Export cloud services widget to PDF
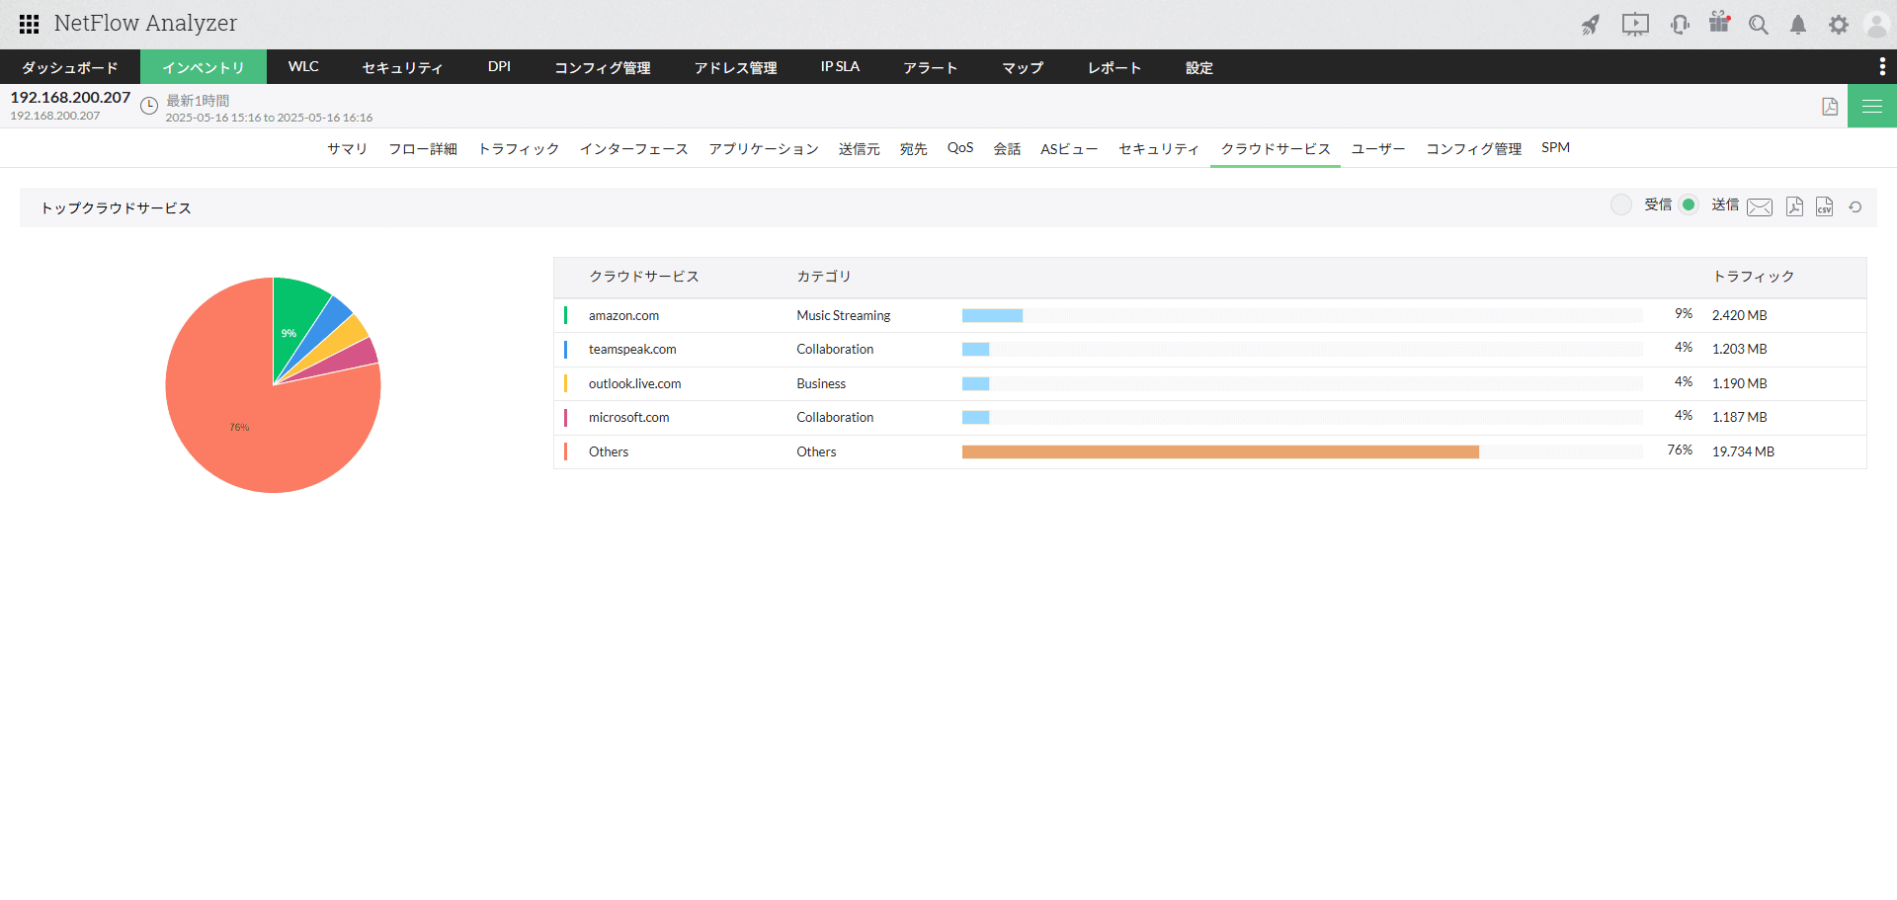The image size is (1897, 900). 1795,206
